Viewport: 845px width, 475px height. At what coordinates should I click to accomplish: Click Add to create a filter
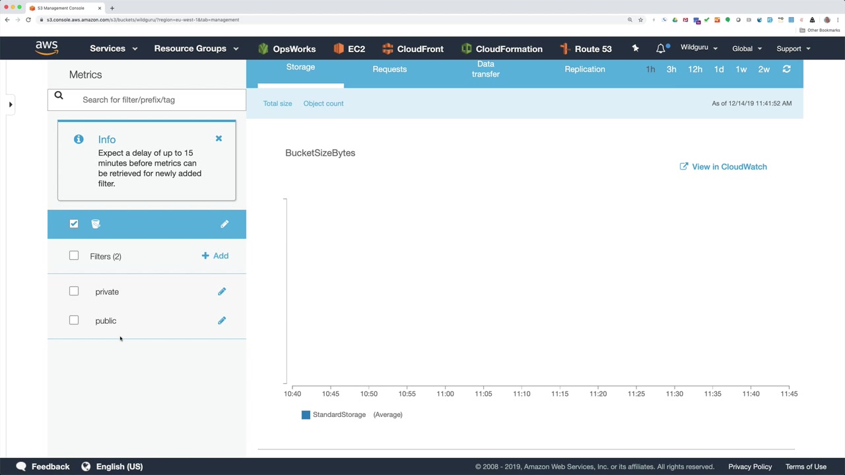pyautogui.click(x=215, y=256)
